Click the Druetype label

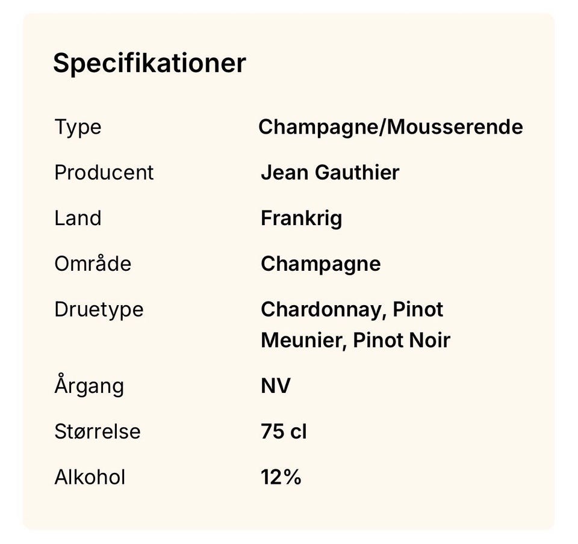pyautogui.click(x=99, y=310)
